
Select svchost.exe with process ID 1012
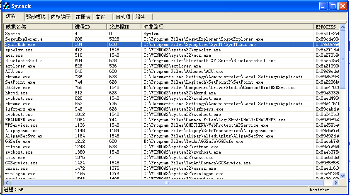pos(172,115)
